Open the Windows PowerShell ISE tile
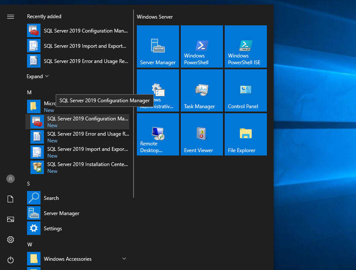This screenshot has width=356, height=270. click(x=246, y=46)
